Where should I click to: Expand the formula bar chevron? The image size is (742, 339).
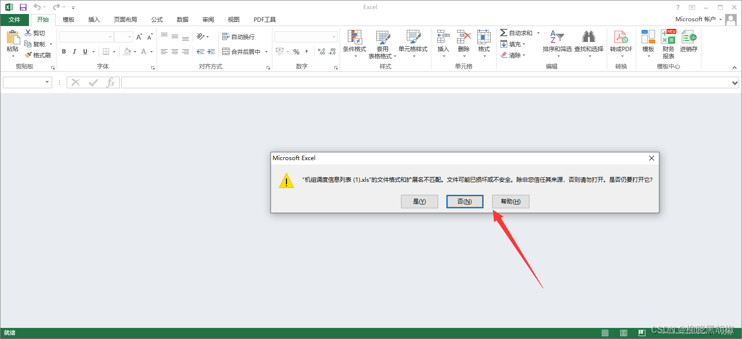pos(735,83)
